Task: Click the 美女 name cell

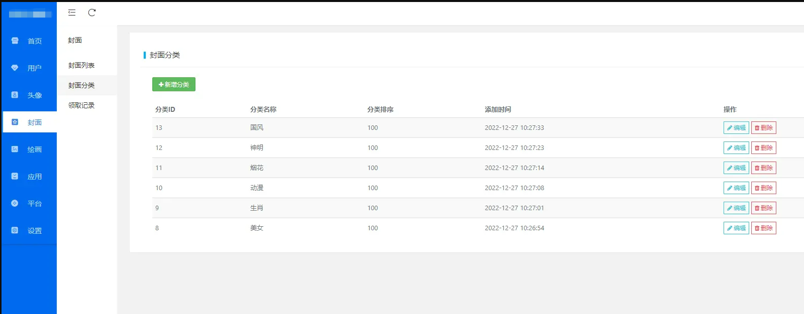Action: 257,228
